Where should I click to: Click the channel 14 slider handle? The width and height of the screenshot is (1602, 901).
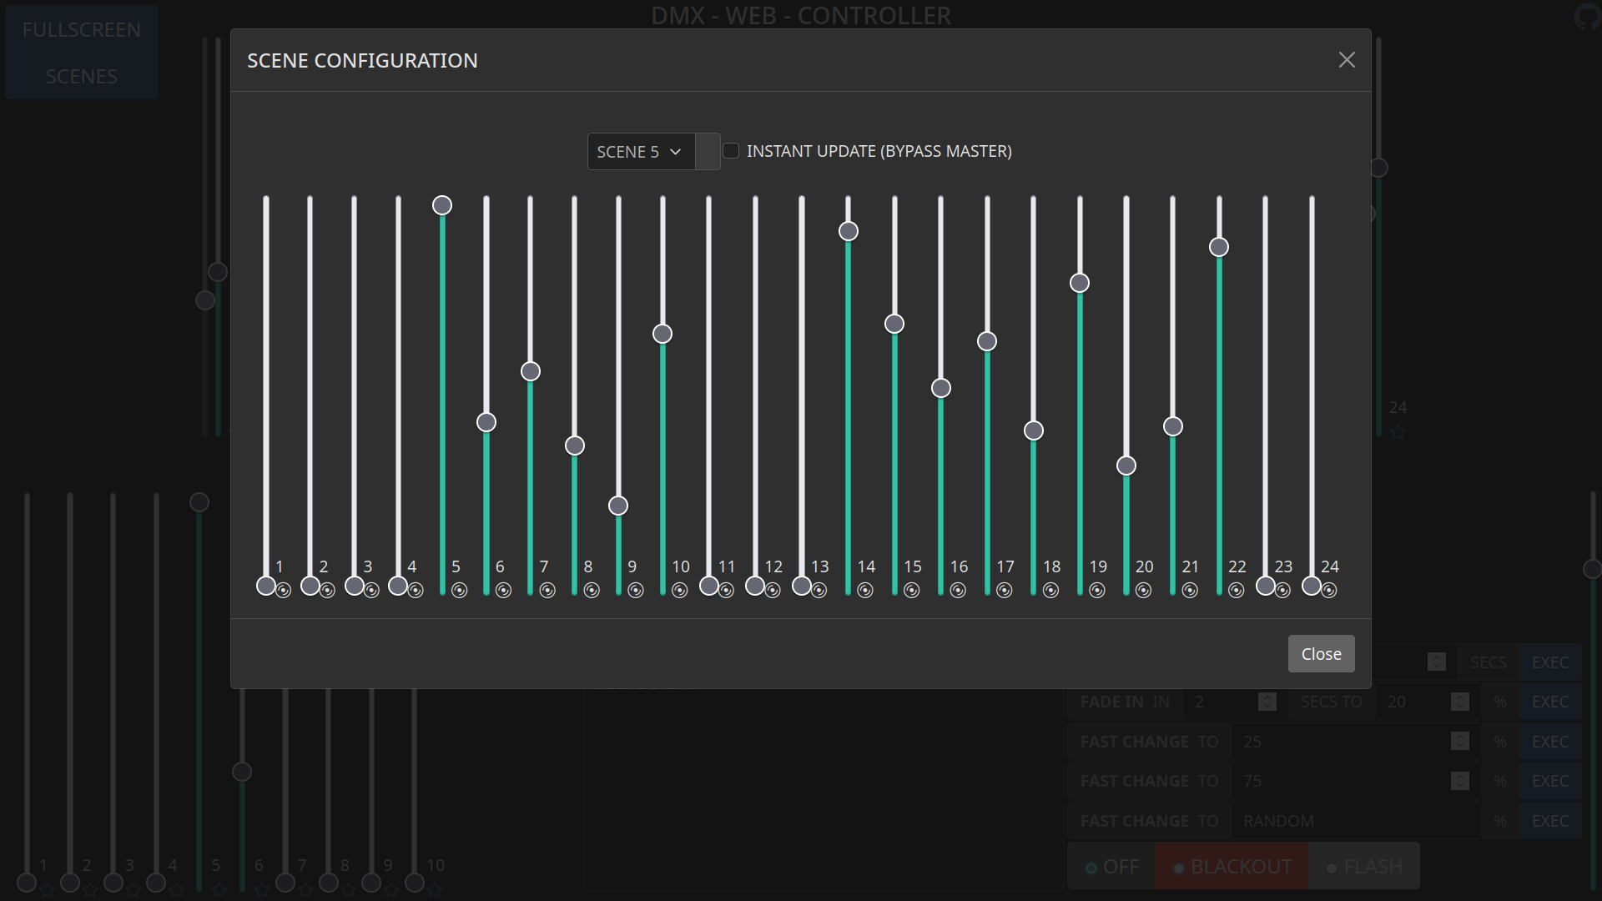click(849, 231)
